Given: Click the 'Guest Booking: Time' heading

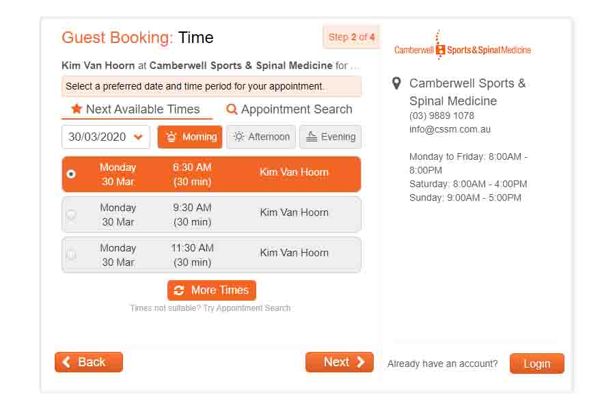Looking at the screenshot, I should 137,38.
